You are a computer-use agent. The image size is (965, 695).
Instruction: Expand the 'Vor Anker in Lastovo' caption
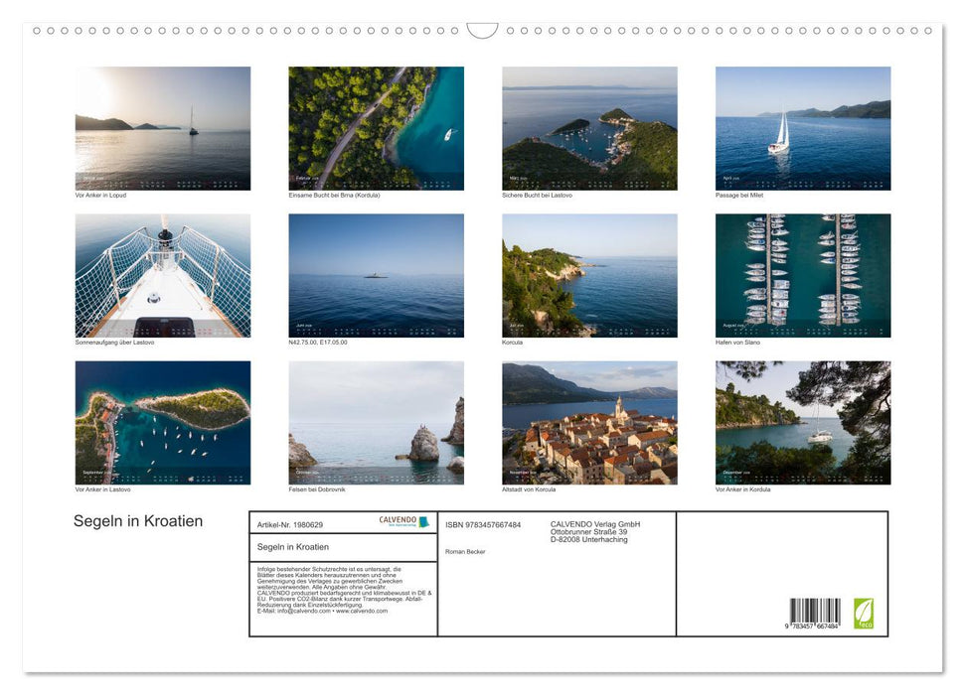point(102,488)
